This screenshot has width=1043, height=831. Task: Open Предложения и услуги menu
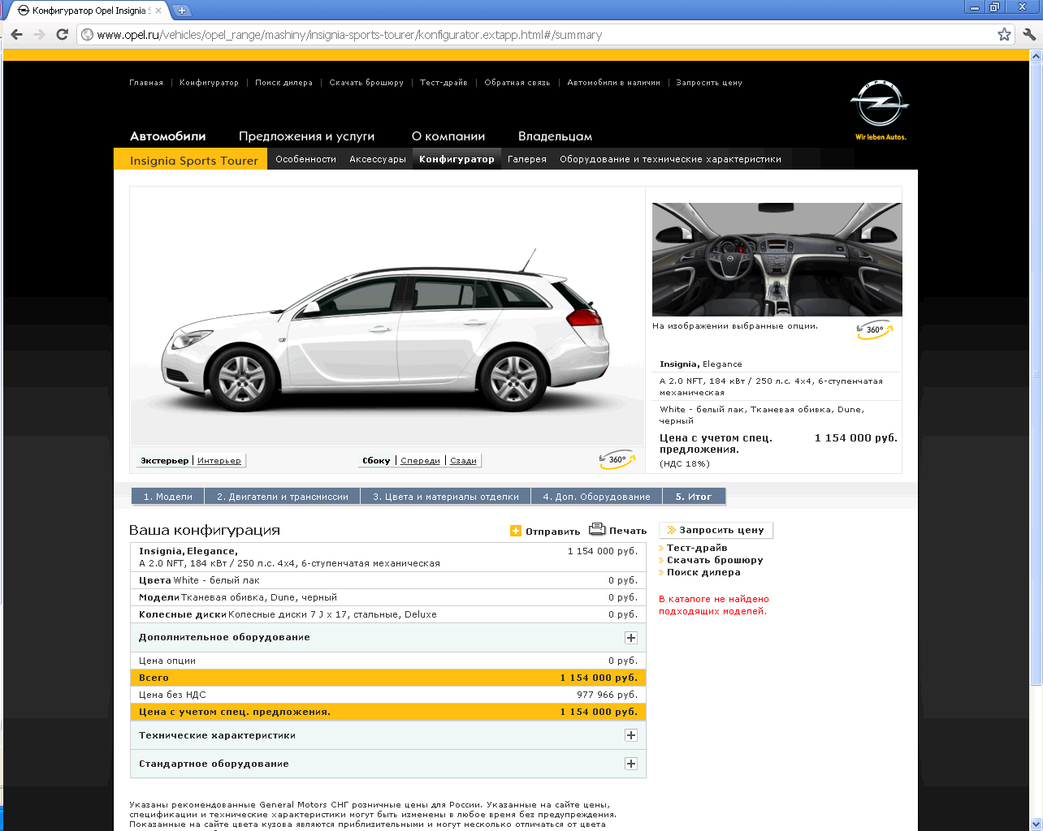(x=306, y=136)
